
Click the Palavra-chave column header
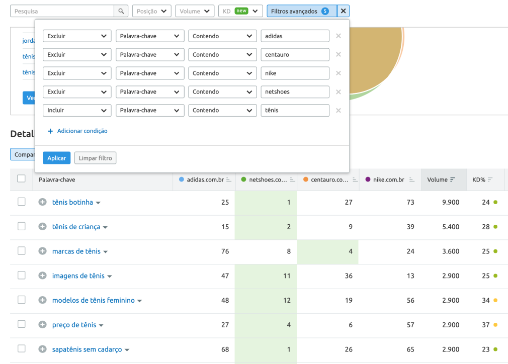pyautogui.click(x=57, y=179)
